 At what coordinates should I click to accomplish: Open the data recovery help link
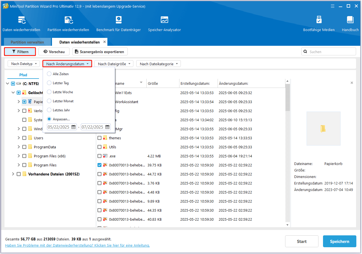[77, 246]
